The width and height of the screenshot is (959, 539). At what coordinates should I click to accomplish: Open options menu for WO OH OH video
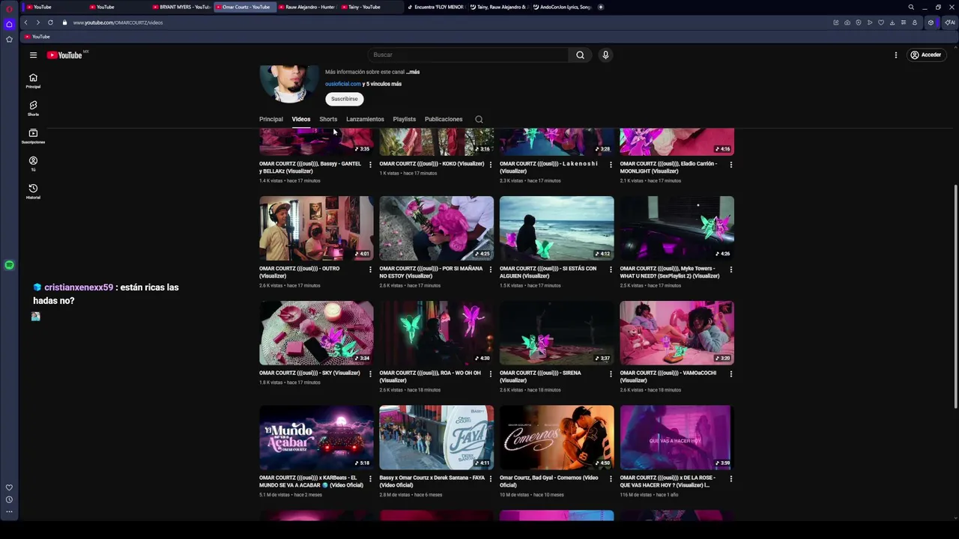(490, 374)
